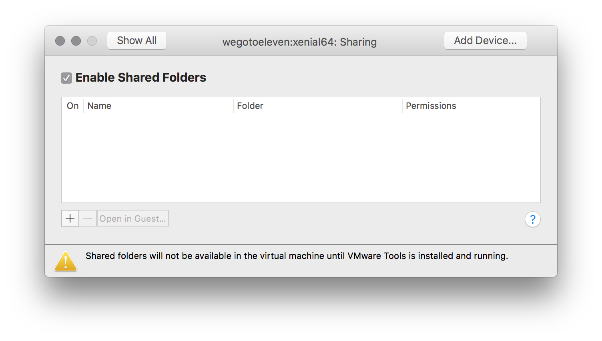Click the plus icon to add a shared folder

click(70, 218)
